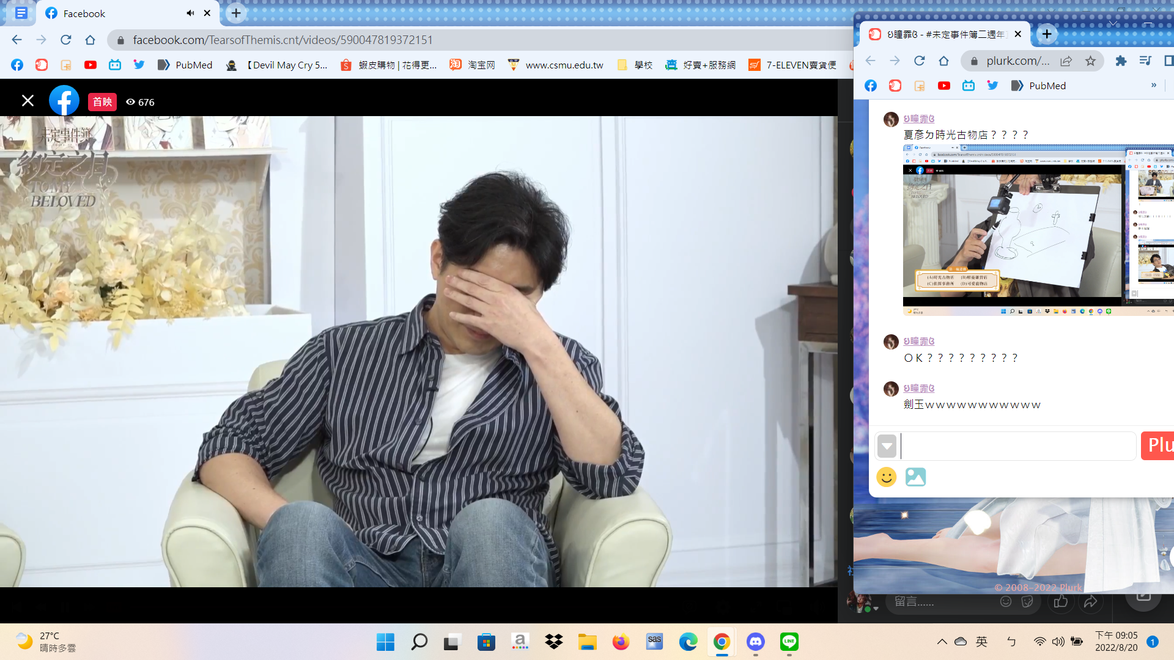Switch input language via 英 indicator
Viewport: 1174px width, 660px height.
point(982,642)
